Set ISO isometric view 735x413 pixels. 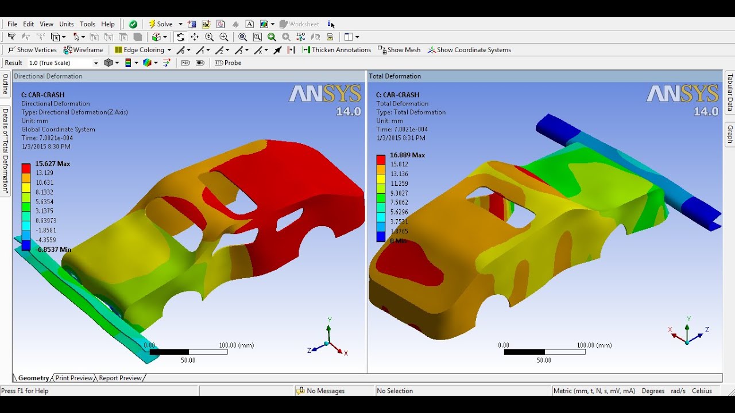(300, 37)
